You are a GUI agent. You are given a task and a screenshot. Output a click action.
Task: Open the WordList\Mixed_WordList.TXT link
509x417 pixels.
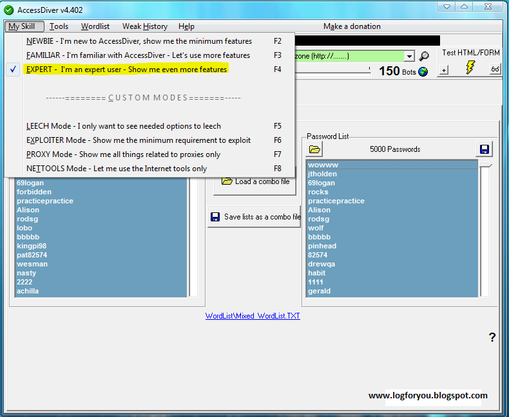click(x=253, y=316)
